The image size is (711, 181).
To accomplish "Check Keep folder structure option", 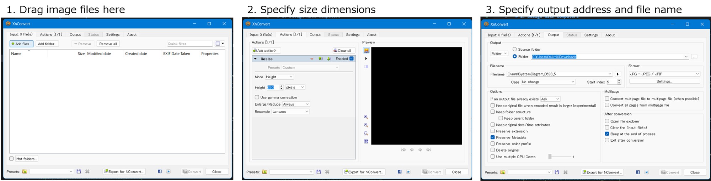I will (x=492, y=112).
